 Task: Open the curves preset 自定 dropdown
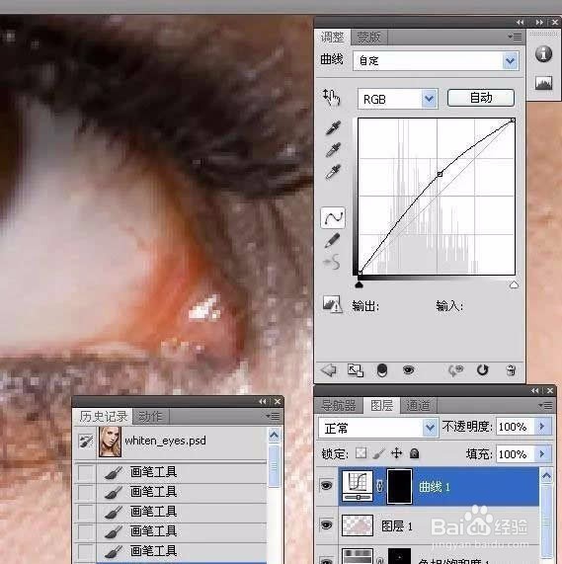[x=510, y=61]
